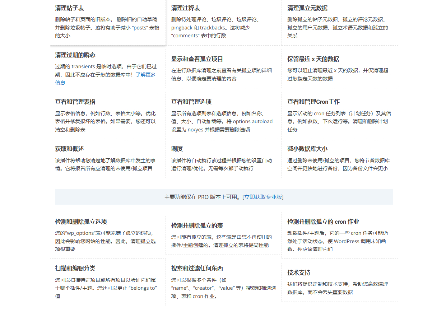Click the 获取和概述 heading
Screen dimensions: 446x312
click(x=70, y=149)
